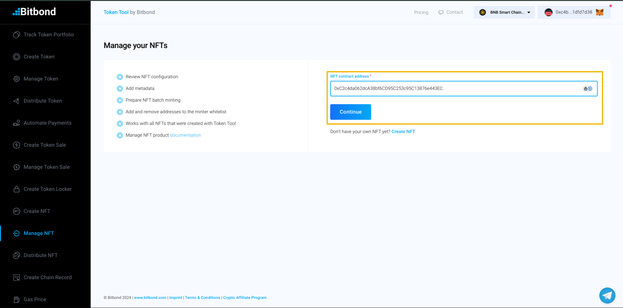Click the Distribute NFT icon
The height and width of the screenshot is (308, 623).
click(16, 255)
